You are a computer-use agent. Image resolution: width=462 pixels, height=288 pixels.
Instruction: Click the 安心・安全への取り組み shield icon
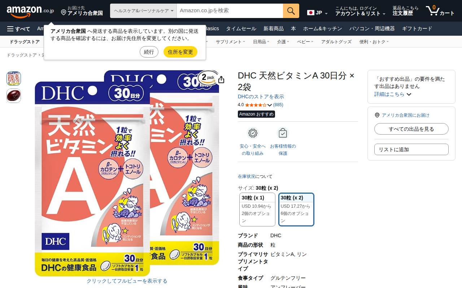pyautogui.click(x=253, y=133)
